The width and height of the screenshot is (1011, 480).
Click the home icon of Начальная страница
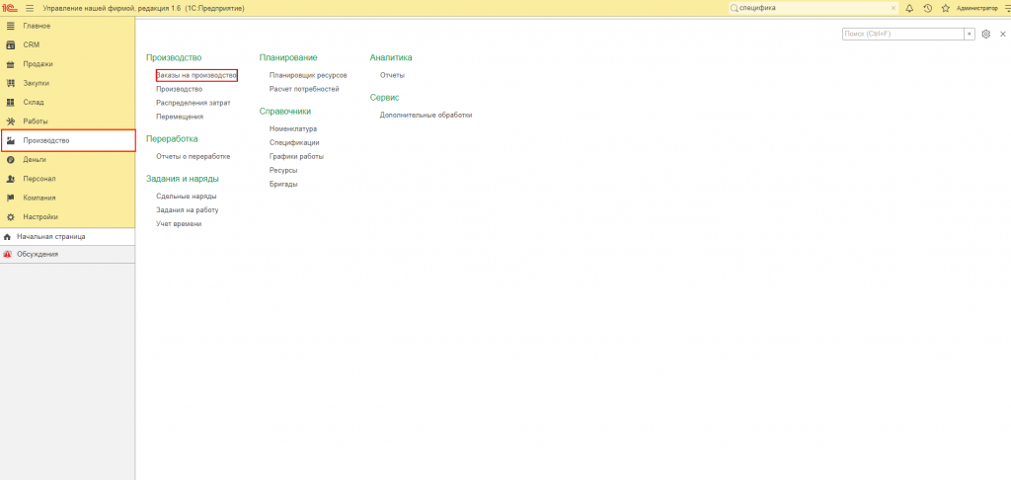(x=7, y=237)
